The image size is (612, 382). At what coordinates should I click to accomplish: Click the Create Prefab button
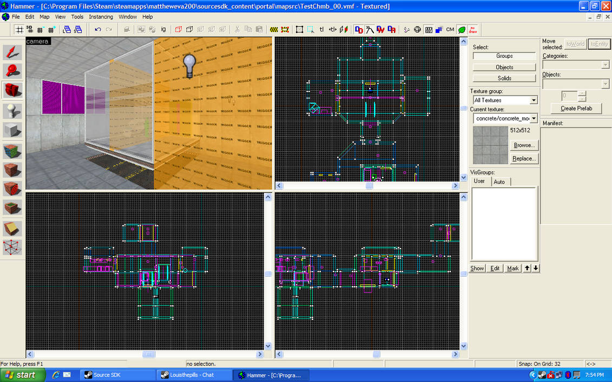pyautogui.click(x=576, y=109)
